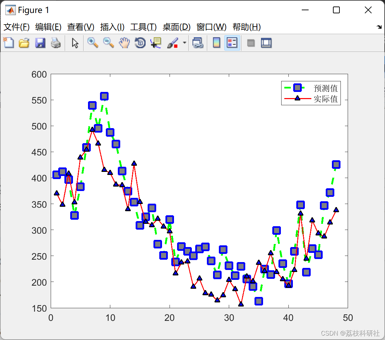Maximize the Figure 1 window

click(x=336, y=10)
